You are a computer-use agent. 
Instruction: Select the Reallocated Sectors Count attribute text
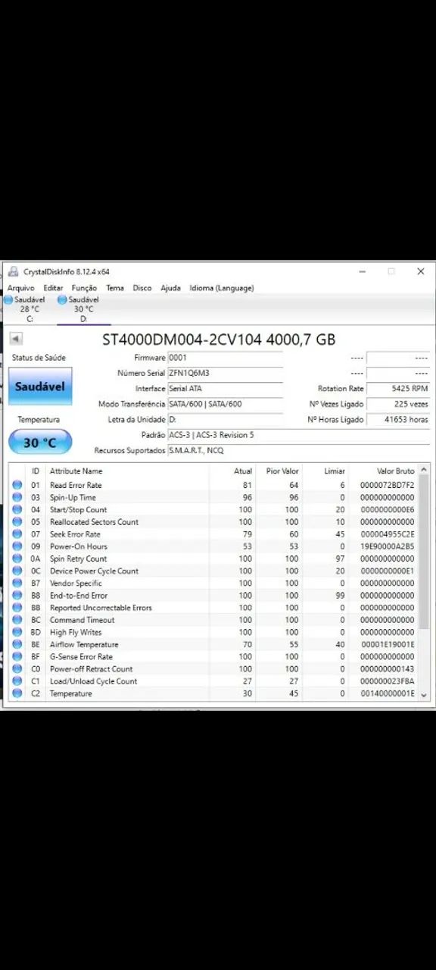(94, 522)
